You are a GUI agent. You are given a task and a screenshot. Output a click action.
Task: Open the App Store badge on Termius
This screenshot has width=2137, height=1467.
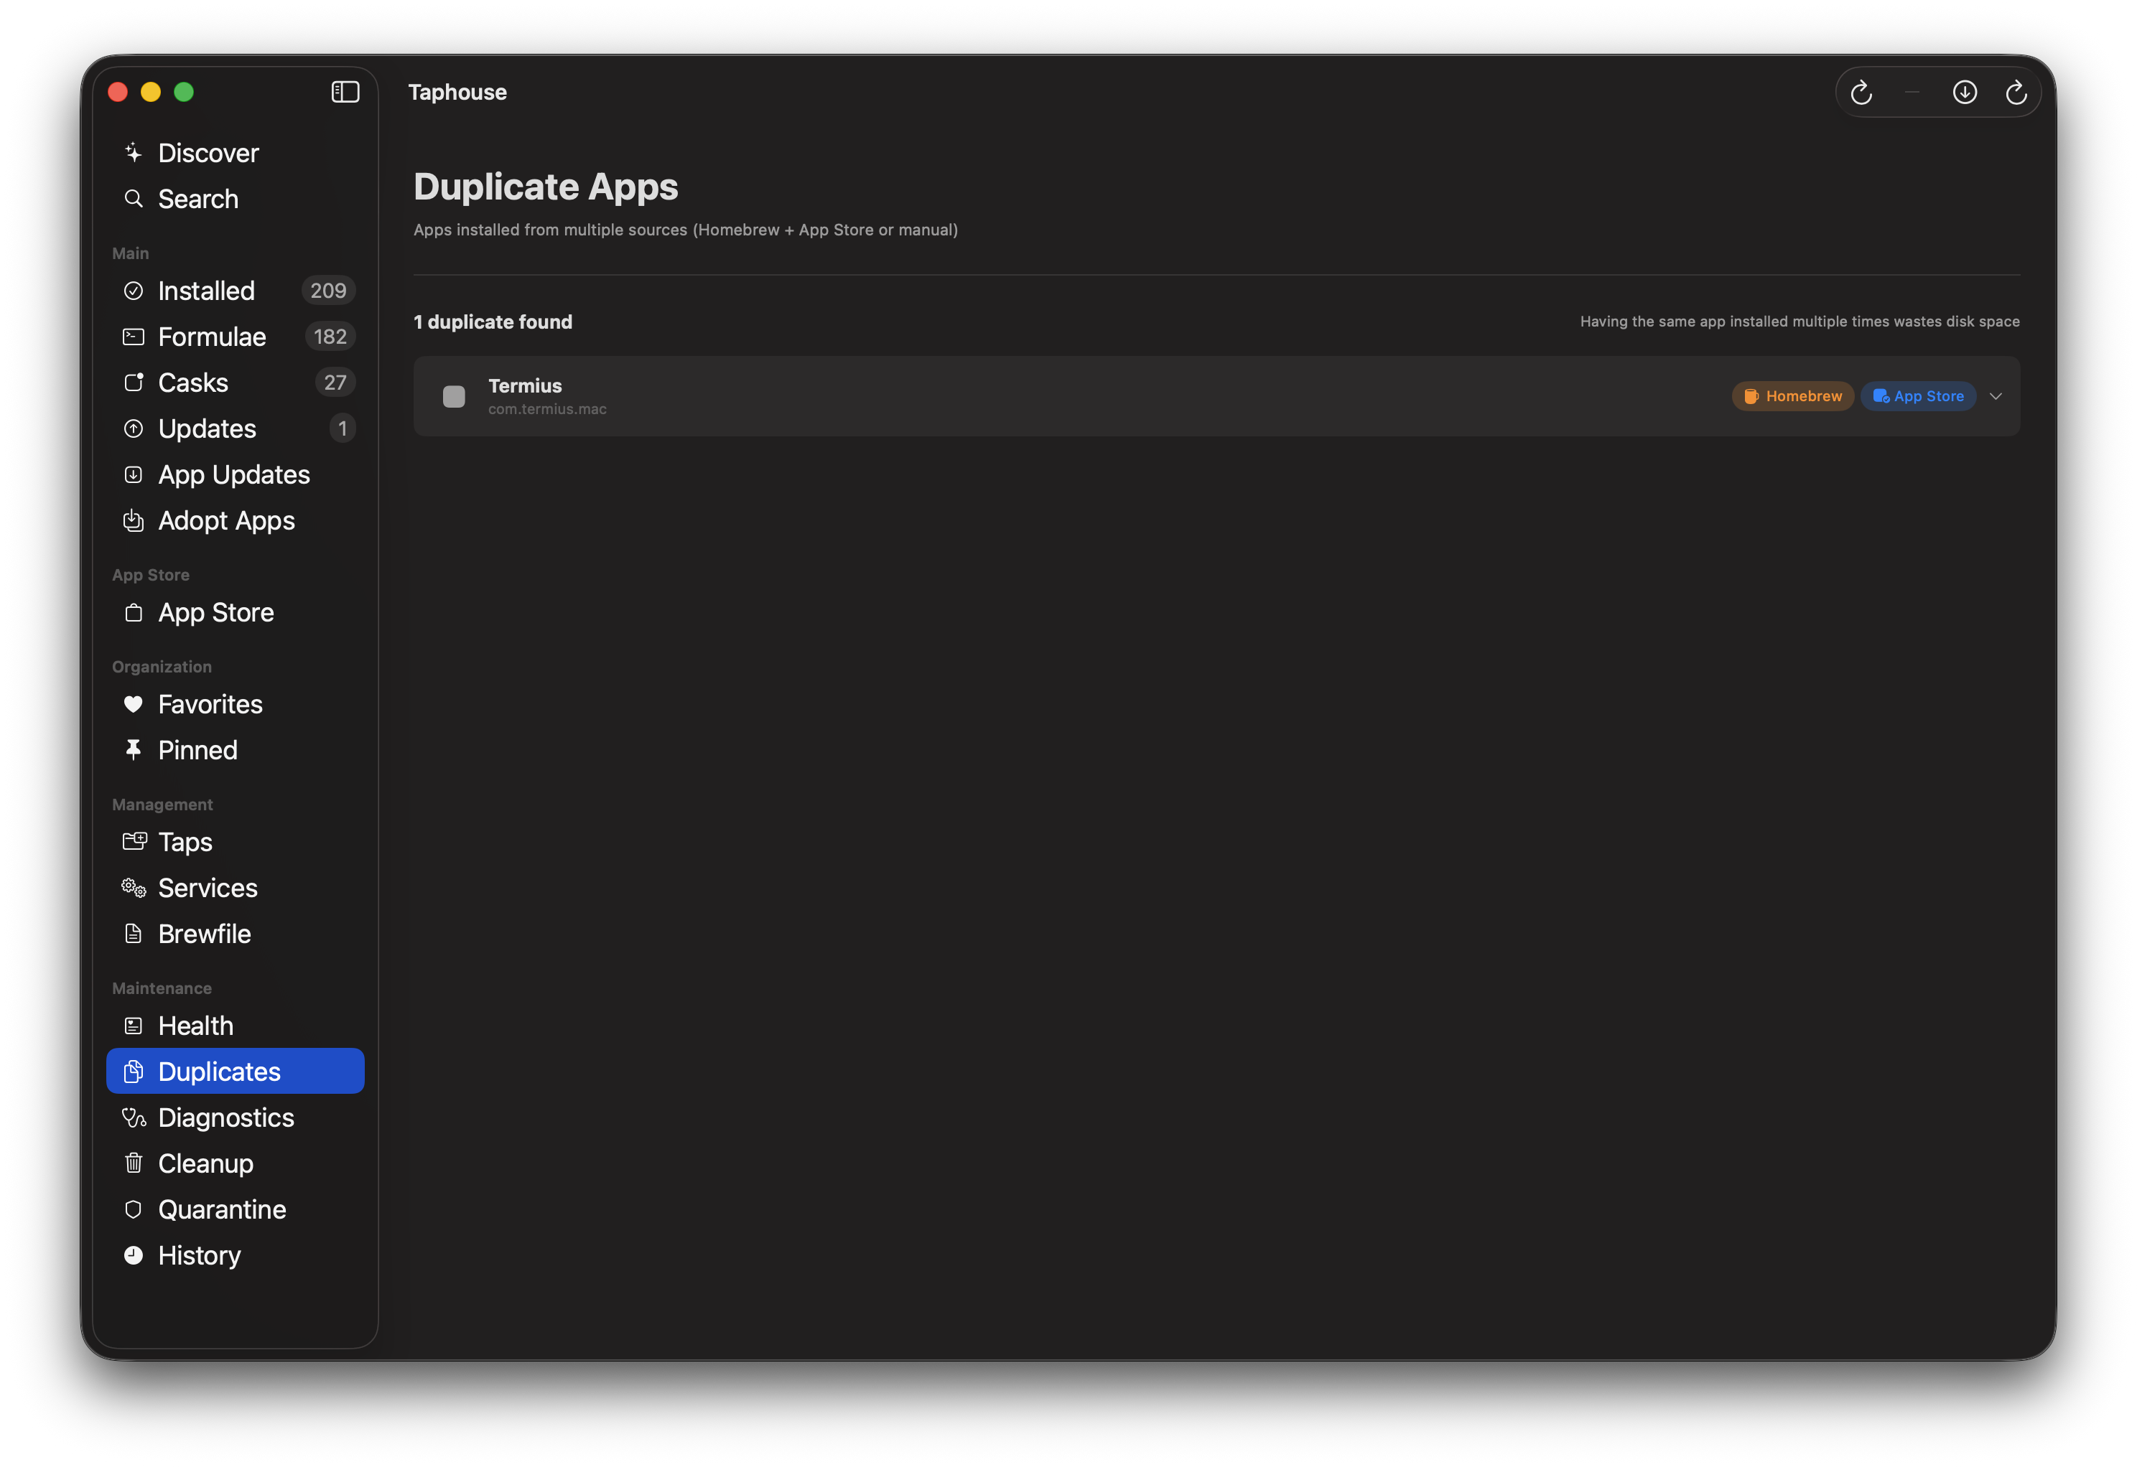(1917, 395)
